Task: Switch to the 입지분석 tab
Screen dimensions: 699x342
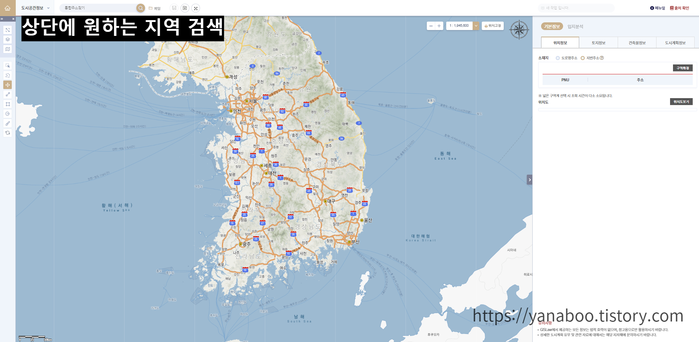Action: tap(575, 26)
